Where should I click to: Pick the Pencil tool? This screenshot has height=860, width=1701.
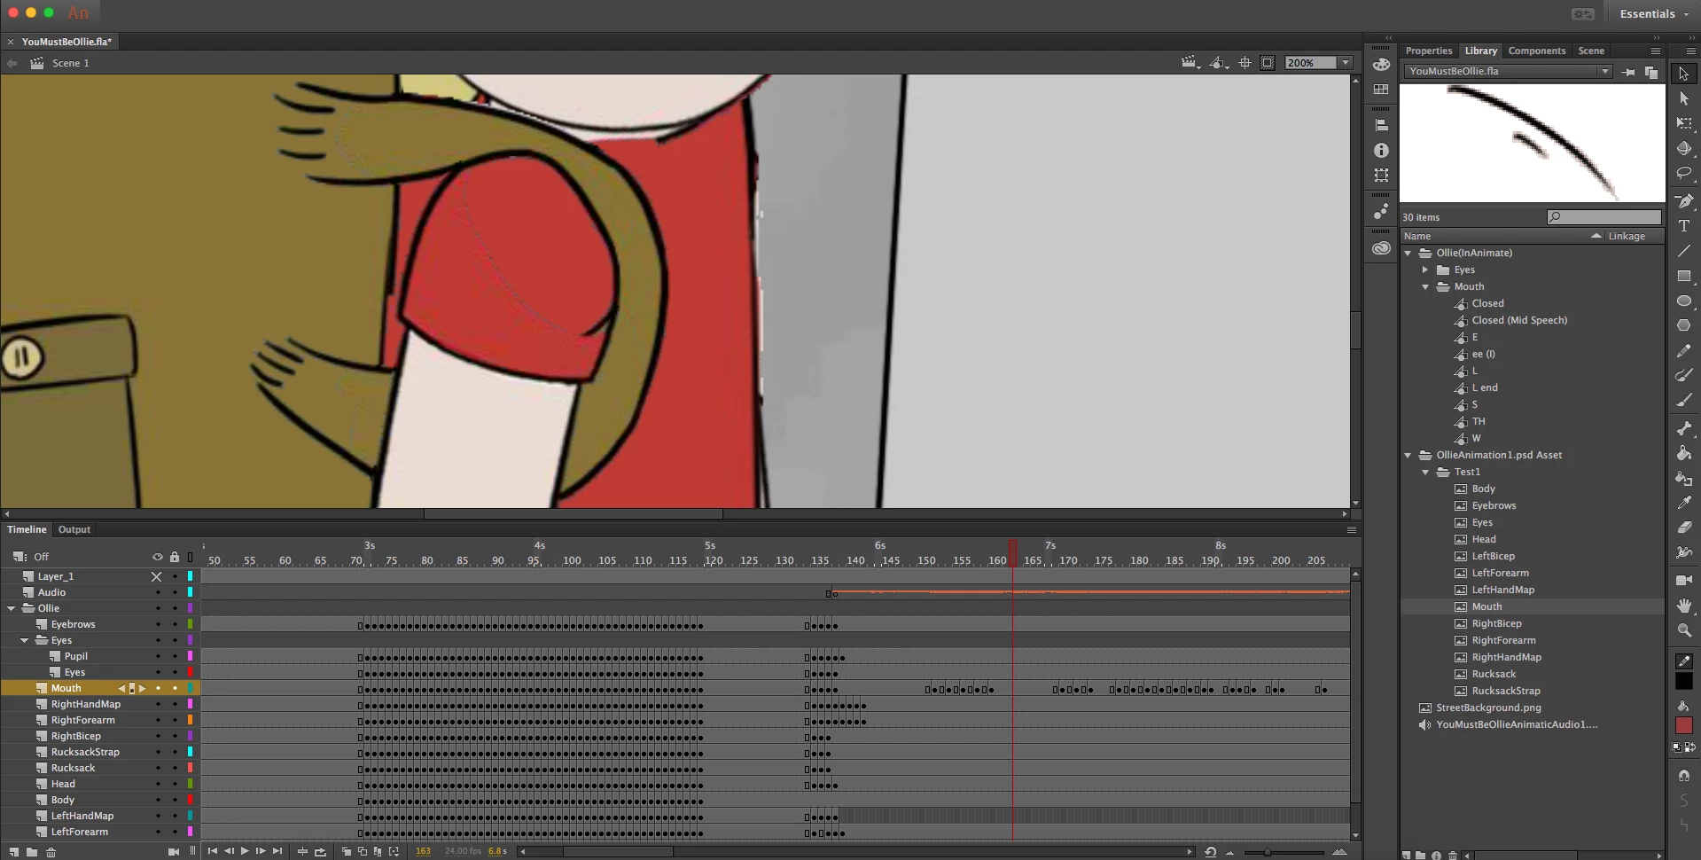(1684, 350)
